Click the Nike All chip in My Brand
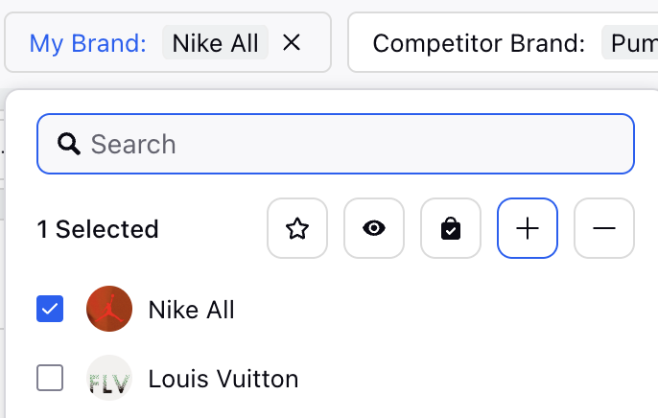The height and width of the screenshot is (418, 658). point(215,42)
